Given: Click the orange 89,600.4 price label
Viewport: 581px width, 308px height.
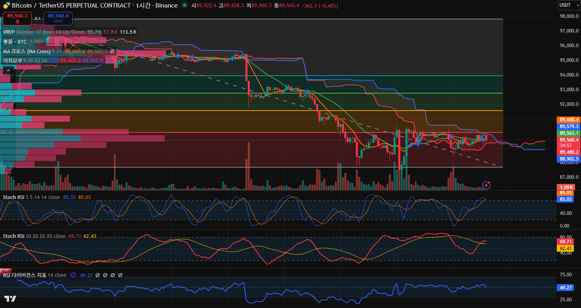Looking at the screenshot, I should [x=569, y=119].
